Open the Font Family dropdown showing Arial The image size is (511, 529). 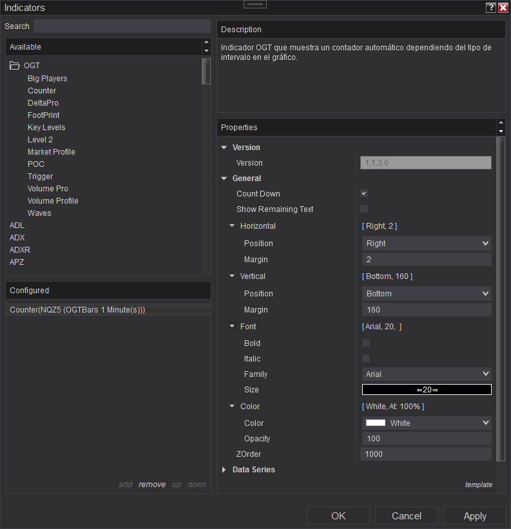point(427,374)
